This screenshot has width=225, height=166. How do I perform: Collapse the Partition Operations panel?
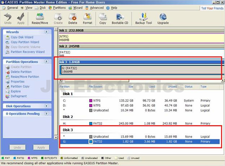(x=46, y=62)
